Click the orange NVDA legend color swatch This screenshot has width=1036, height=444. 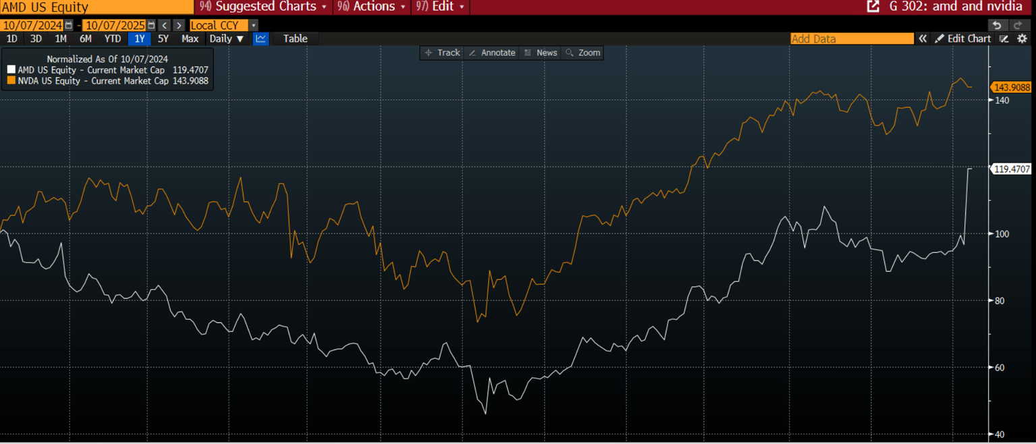pos(11,81)
